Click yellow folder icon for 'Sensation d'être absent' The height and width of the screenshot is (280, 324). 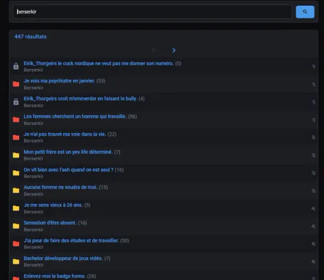[16, 226]
